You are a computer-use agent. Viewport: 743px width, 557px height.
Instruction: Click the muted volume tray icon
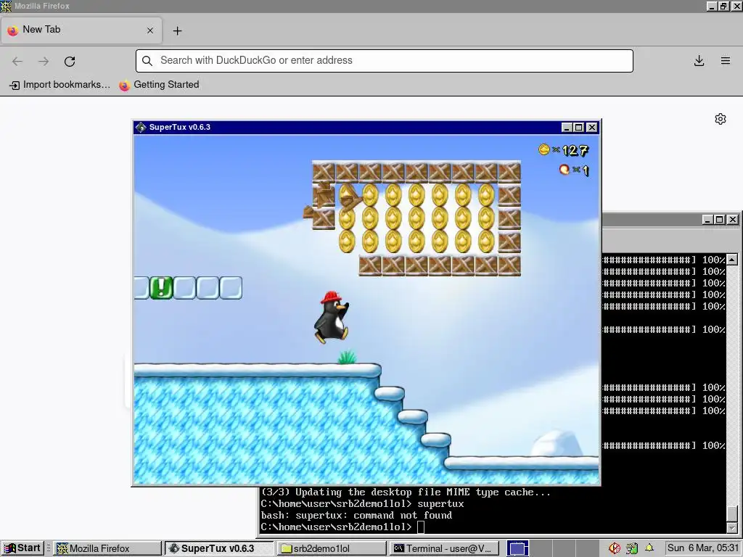tap(615, 548)
